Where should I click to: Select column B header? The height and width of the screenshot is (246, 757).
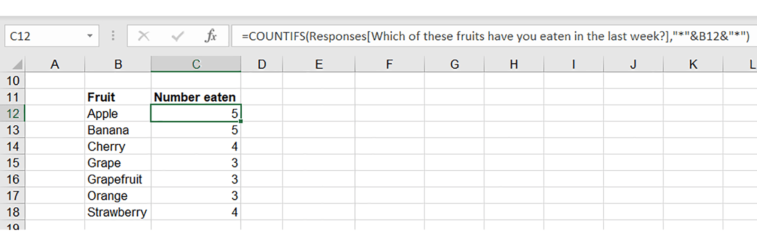[x=118, y=64]
